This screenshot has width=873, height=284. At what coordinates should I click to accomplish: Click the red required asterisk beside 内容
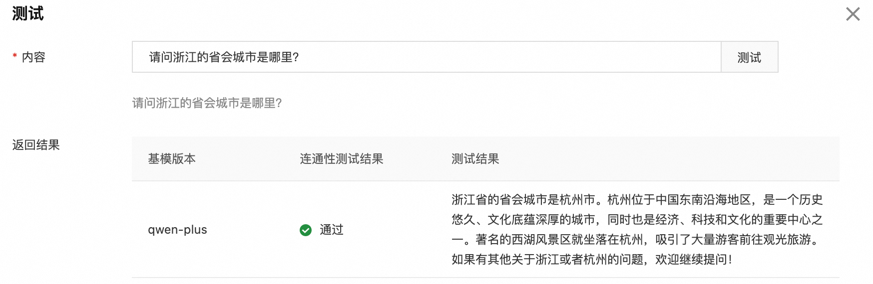tap(15, 57)
